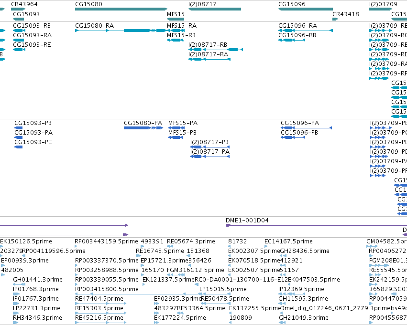Select the DME1-001D04 clone feature
This screenshot has width=407, height=325.
click(x=316, y=225)
